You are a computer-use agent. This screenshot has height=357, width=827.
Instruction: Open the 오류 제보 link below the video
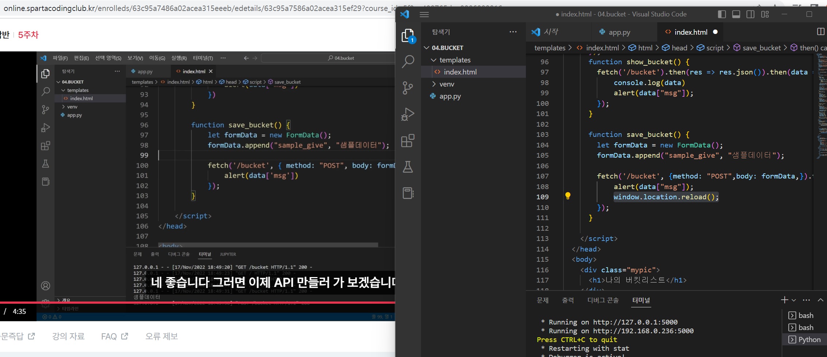pos(162,336)
